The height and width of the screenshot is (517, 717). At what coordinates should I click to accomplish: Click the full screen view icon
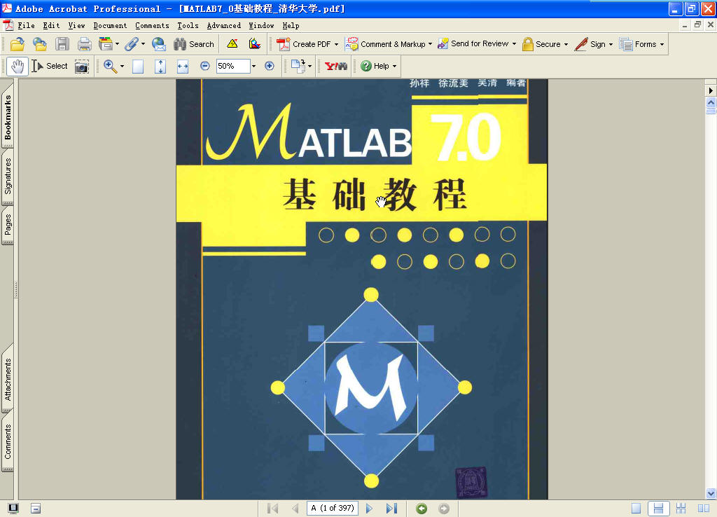coord(14,509)
